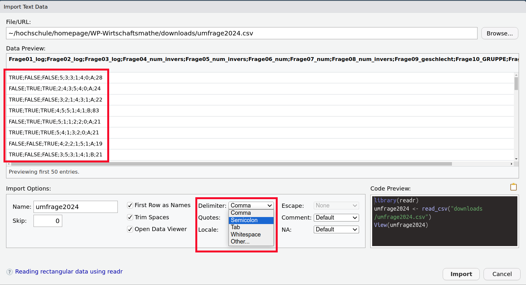
Task: Collapse the Delimiter dropdown
Action: (x=251, y=206)
